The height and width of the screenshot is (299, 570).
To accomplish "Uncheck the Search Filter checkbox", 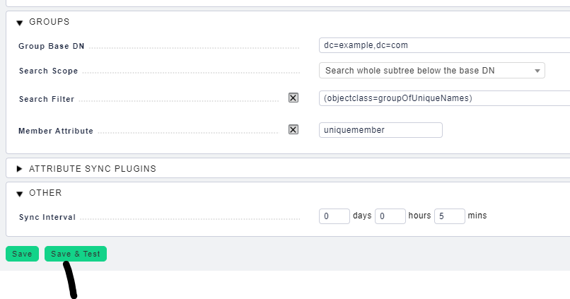I will [293, 98].
